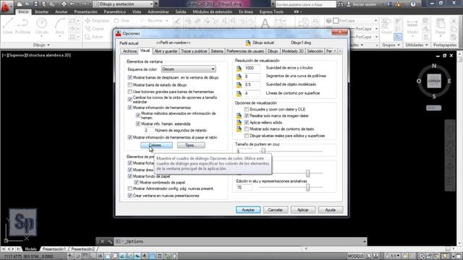463x260 pixels.
Task: Toggle Mostrar información de herramientas checkbox
Action: pos(129,108)
